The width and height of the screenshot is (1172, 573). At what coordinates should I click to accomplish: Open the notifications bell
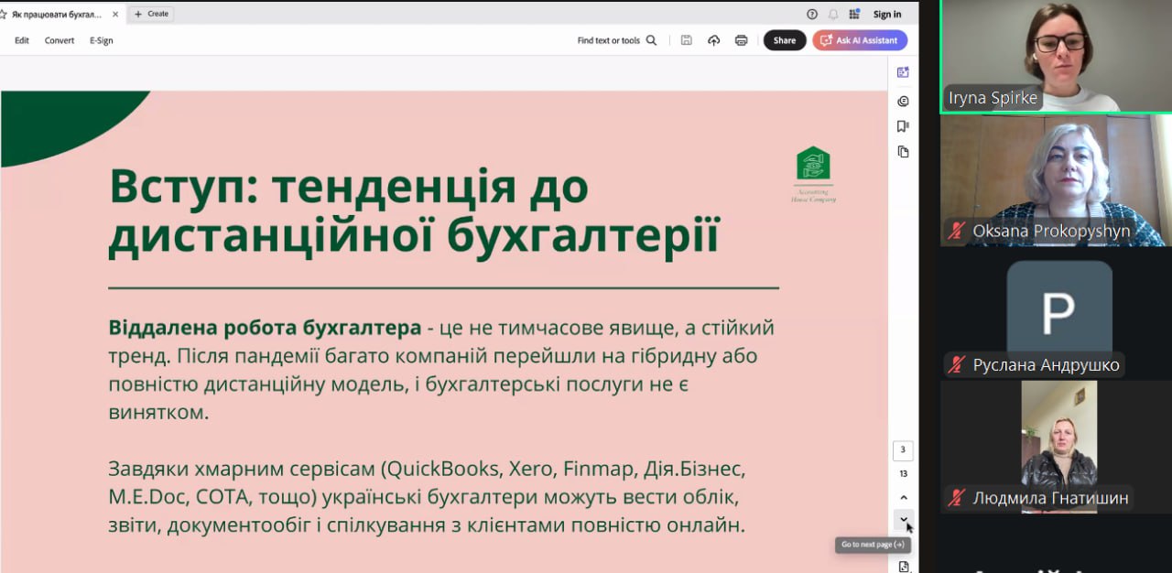pos(833,14)
